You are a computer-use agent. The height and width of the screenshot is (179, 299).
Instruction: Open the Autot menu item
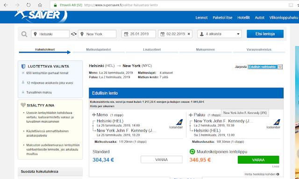tap(260, 18)
